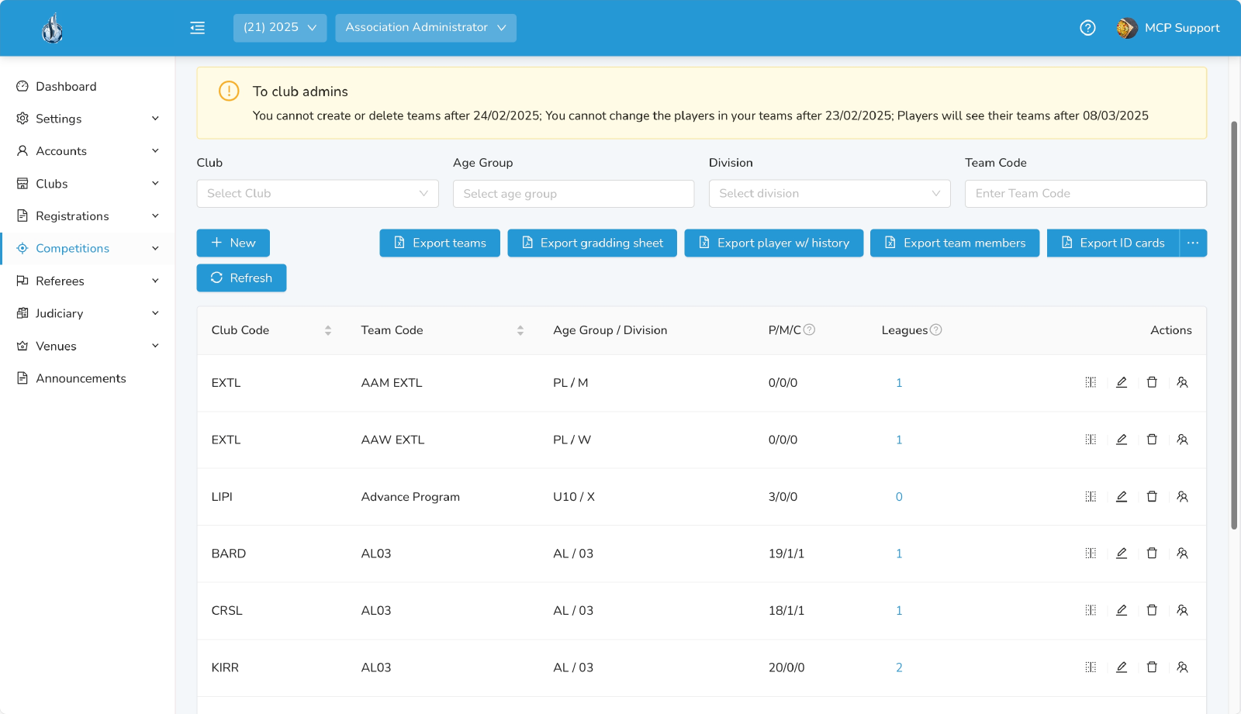Open grid details icon for CRSL AL03
This screenshot has width=1241, height=714.
click(x=1091, y=610)
